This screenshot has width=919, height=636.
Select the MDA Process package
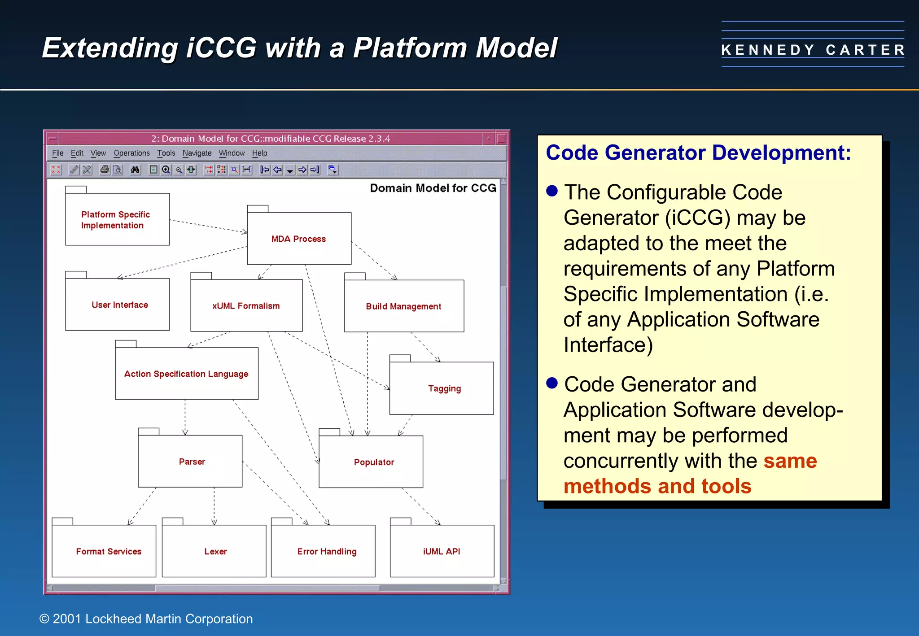[299, 239]
